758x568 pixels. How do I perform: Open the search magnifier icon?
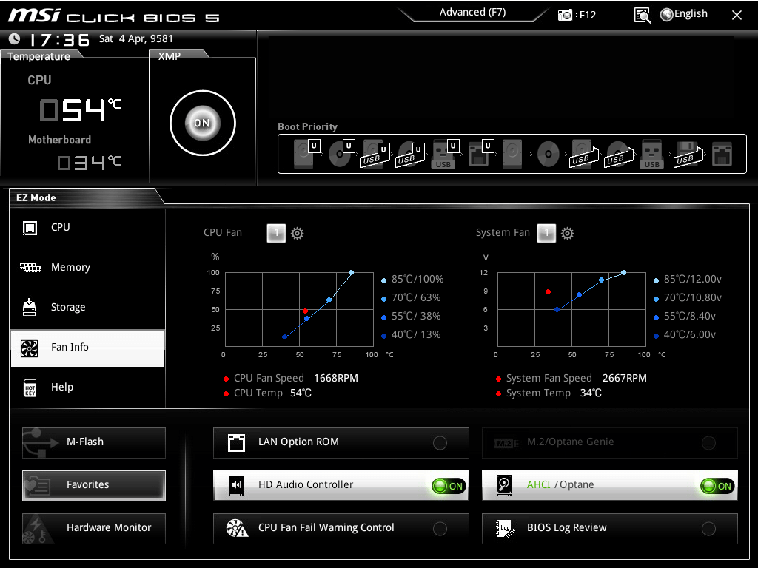(643, 15)
